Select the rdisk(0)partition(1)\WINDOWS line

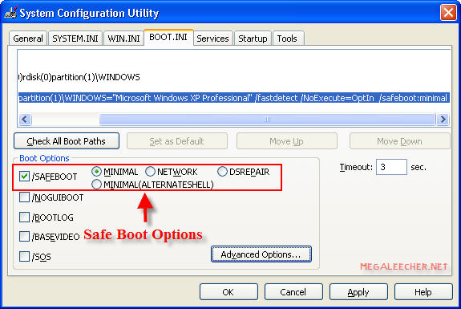[x=79, y=77]
